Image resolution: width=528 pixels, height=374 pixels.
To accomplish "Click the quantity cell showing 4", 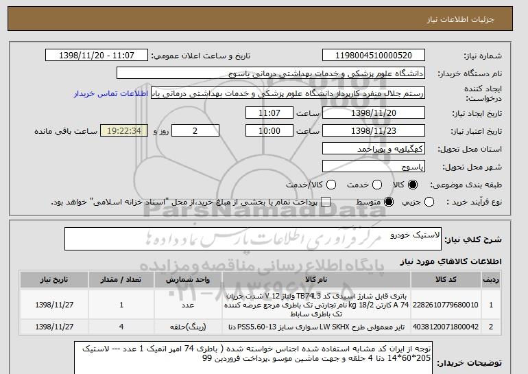I will click(121, 327).
